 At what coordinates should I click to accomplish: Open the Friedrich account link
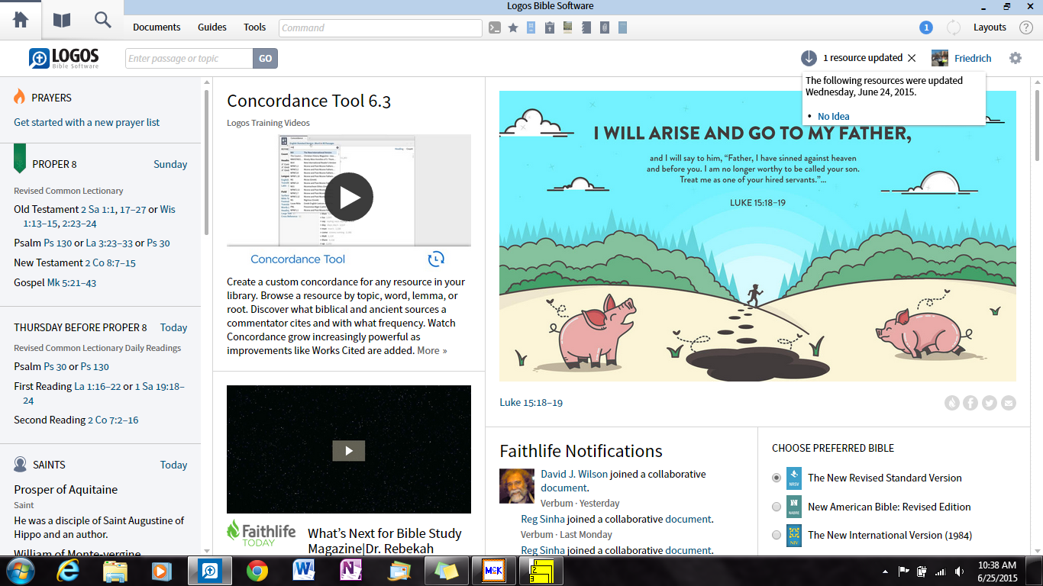[x=973, y=59]
